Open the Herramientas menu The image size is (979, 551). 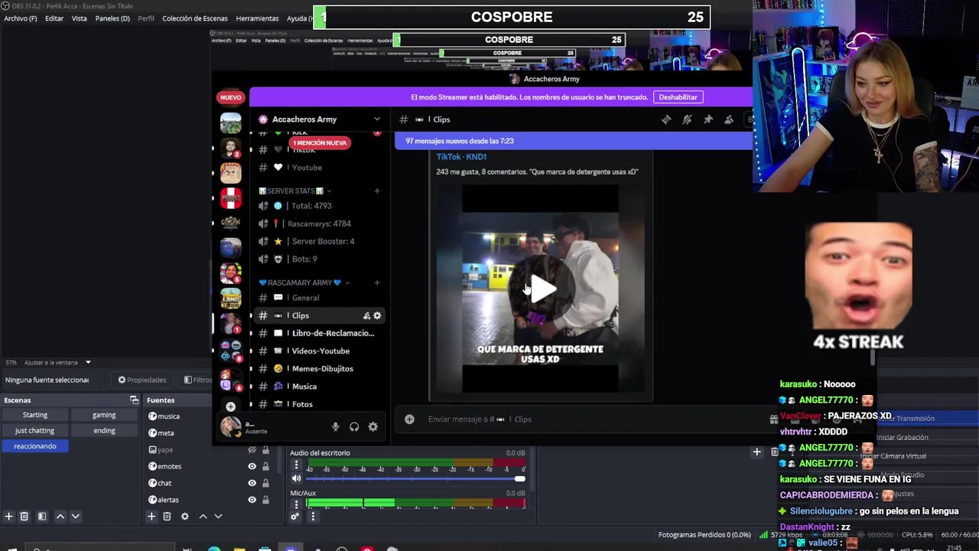[257, 18]
